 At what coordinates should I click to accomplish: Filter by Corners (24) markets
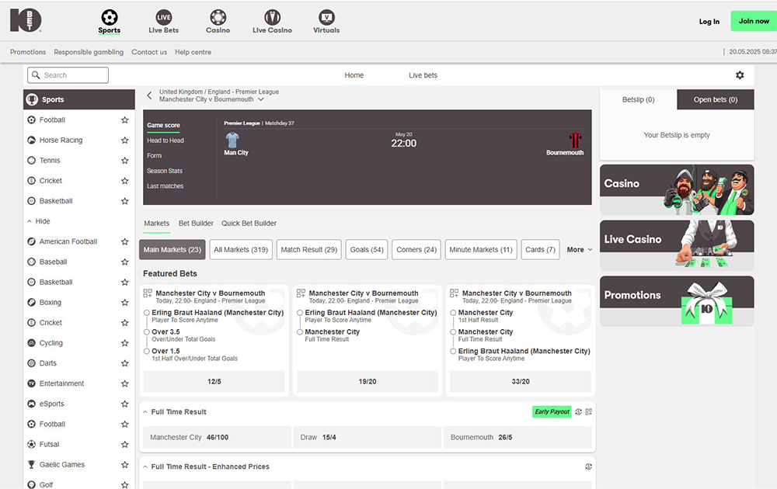416,250
